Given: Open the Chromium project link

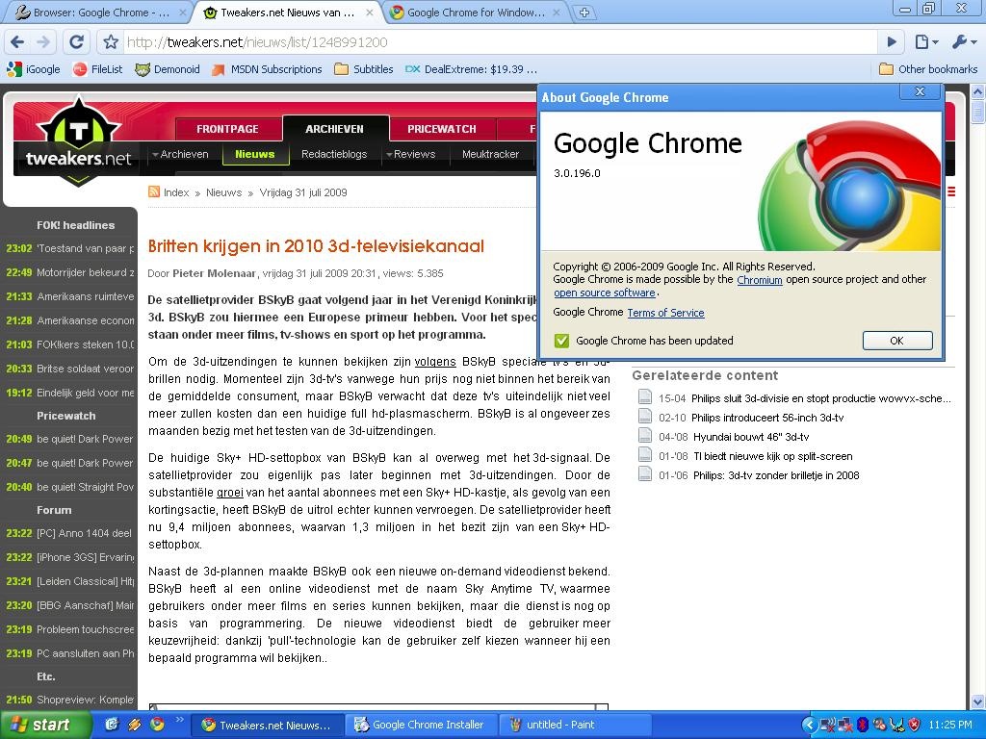Looking at the screenshot, I should point(759,280).
